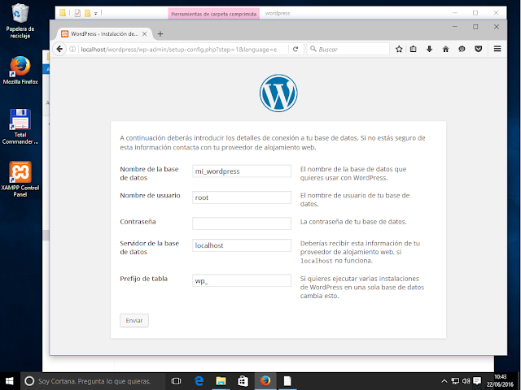This screenshot has height=390, width=521.
Task: Open the Store icon in taskbar
Action: [x=243, y=381]
